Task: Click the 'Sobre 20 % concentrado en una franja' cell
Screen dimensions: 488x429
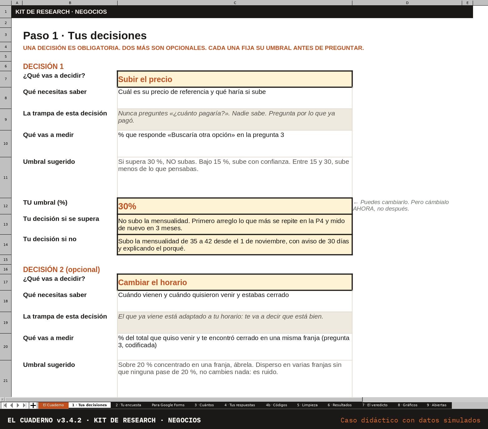Action: [x=235, y=379]
